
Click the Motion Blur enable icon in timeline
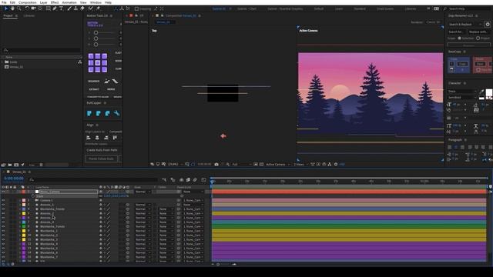195,179
